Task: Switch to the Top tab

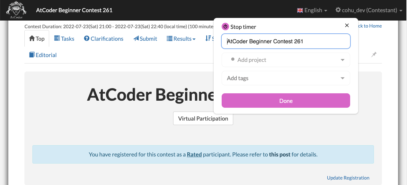Action: [37, 38]
